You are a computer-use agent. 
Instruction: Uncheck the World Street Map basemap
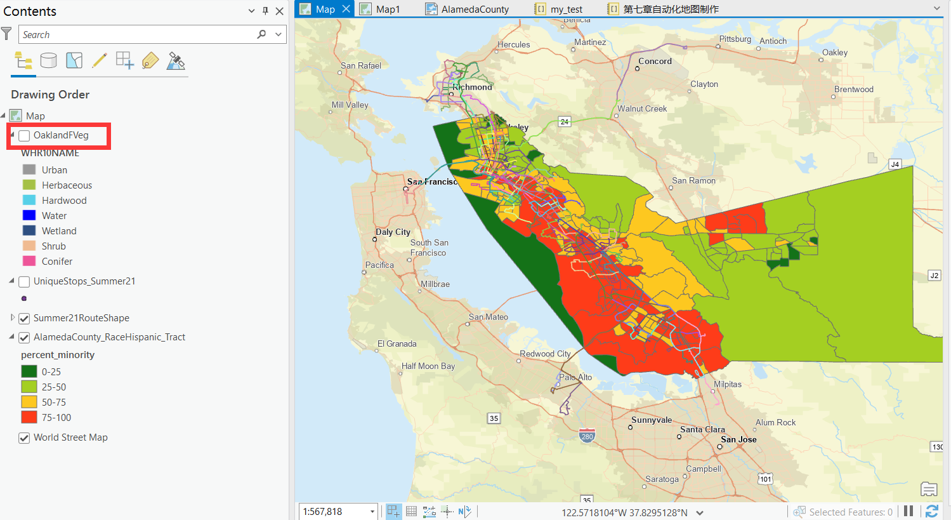click(24, 437)
